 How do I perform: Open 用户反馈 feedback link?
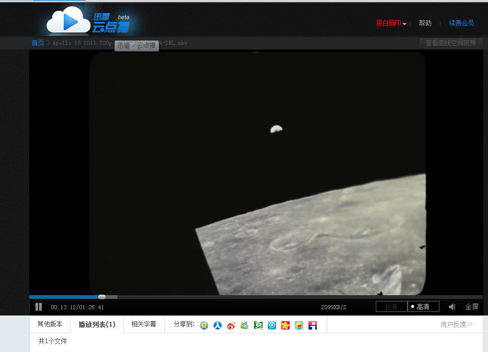[x=457, y=325]
